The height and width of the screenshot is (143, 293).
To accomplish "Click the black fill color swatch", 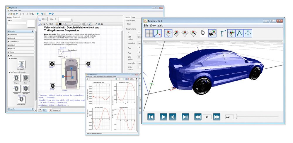I will tap(60, 24).
